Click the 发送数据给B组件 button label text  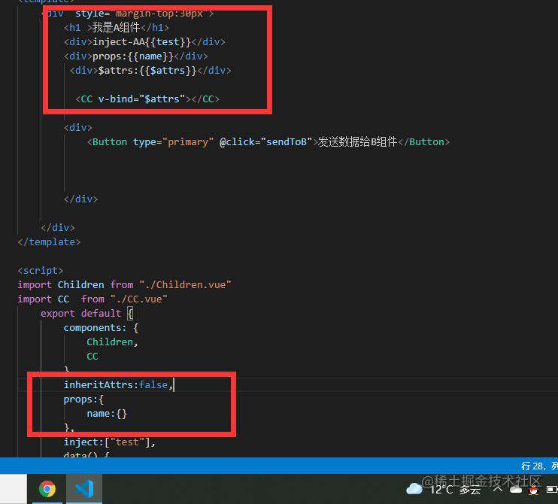pyautogui.click(x=357, y=141)
